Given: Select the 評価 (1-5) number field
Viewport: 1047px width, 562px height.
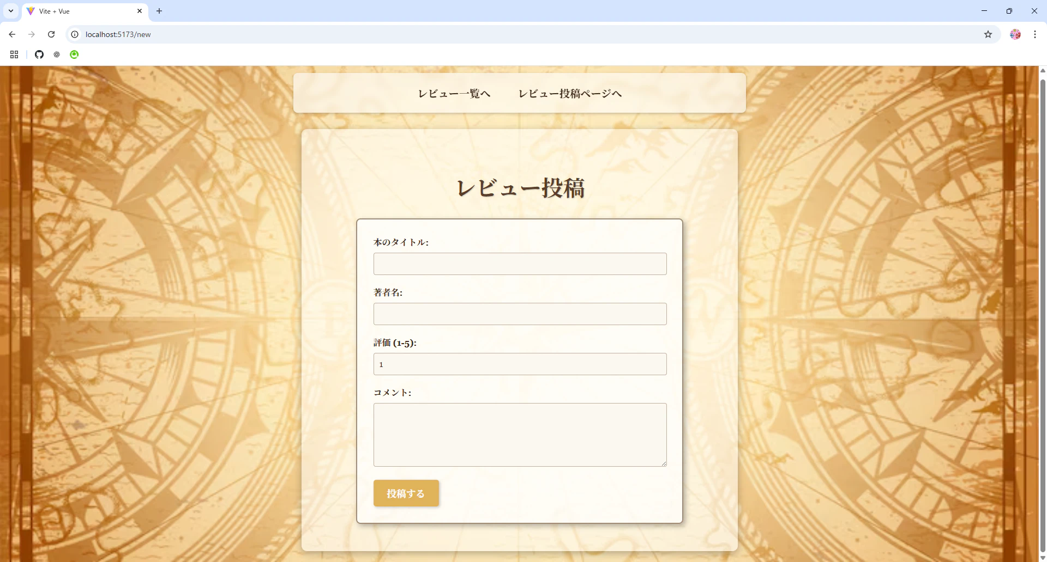Looking at the screenshot, I should coord(520,364).
